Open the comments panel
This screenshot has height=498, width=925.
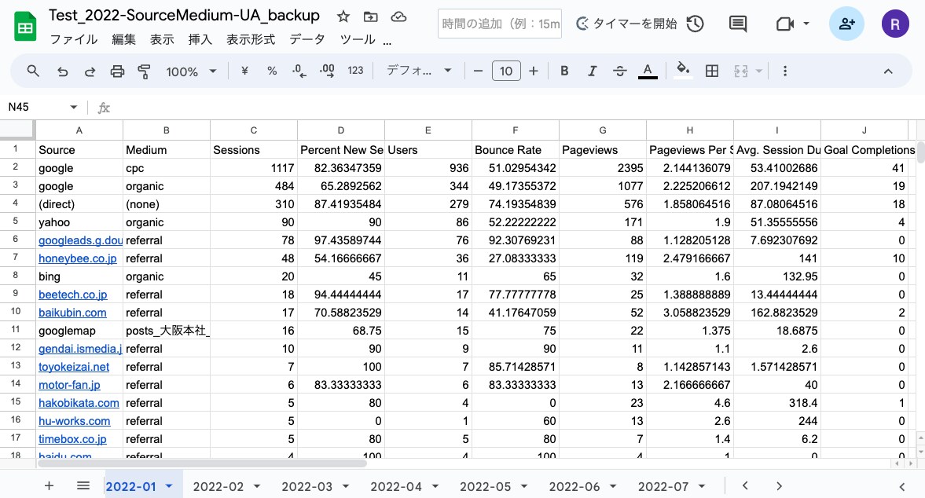[x=737, y=24]
